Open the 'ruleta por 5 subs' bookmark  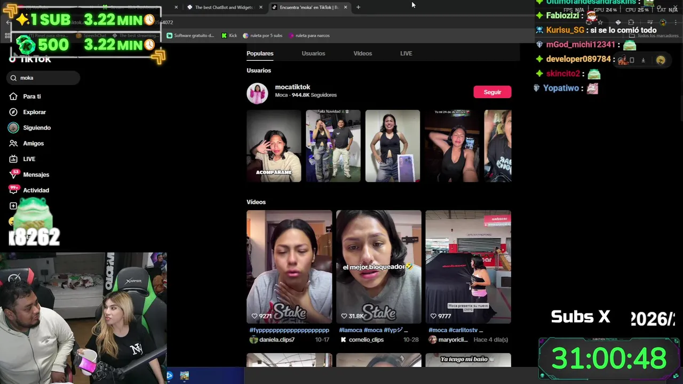click(x=263, y=36)
